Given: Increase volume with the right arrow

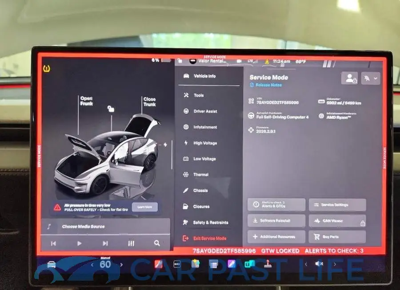Looking at the screenshot, I should tap(335, 264).
